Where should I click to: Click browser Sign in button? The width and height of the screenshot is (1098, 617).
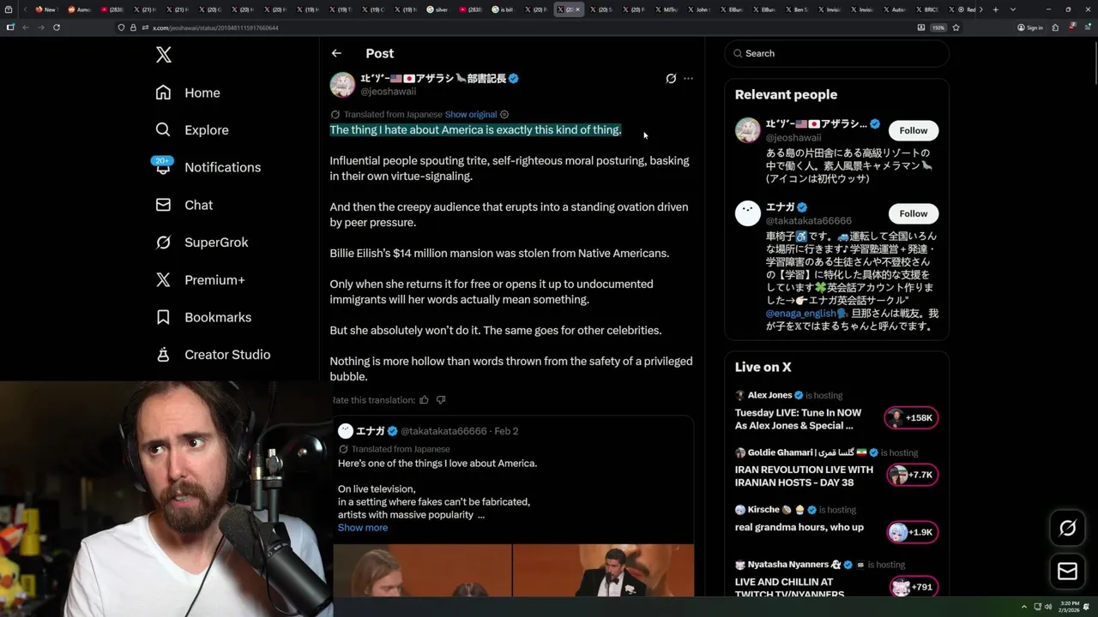pos(1030,27)
